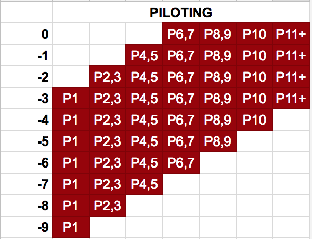The height and width of the screenshot is (239, 312).
Task: Select the P6,7 cell in row 0
Action: pyautogui.click(x=181, y=34)
